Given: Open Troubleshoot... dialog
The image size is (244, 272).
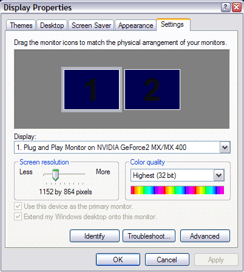Looking at the screenshot, I should [149, 236].
